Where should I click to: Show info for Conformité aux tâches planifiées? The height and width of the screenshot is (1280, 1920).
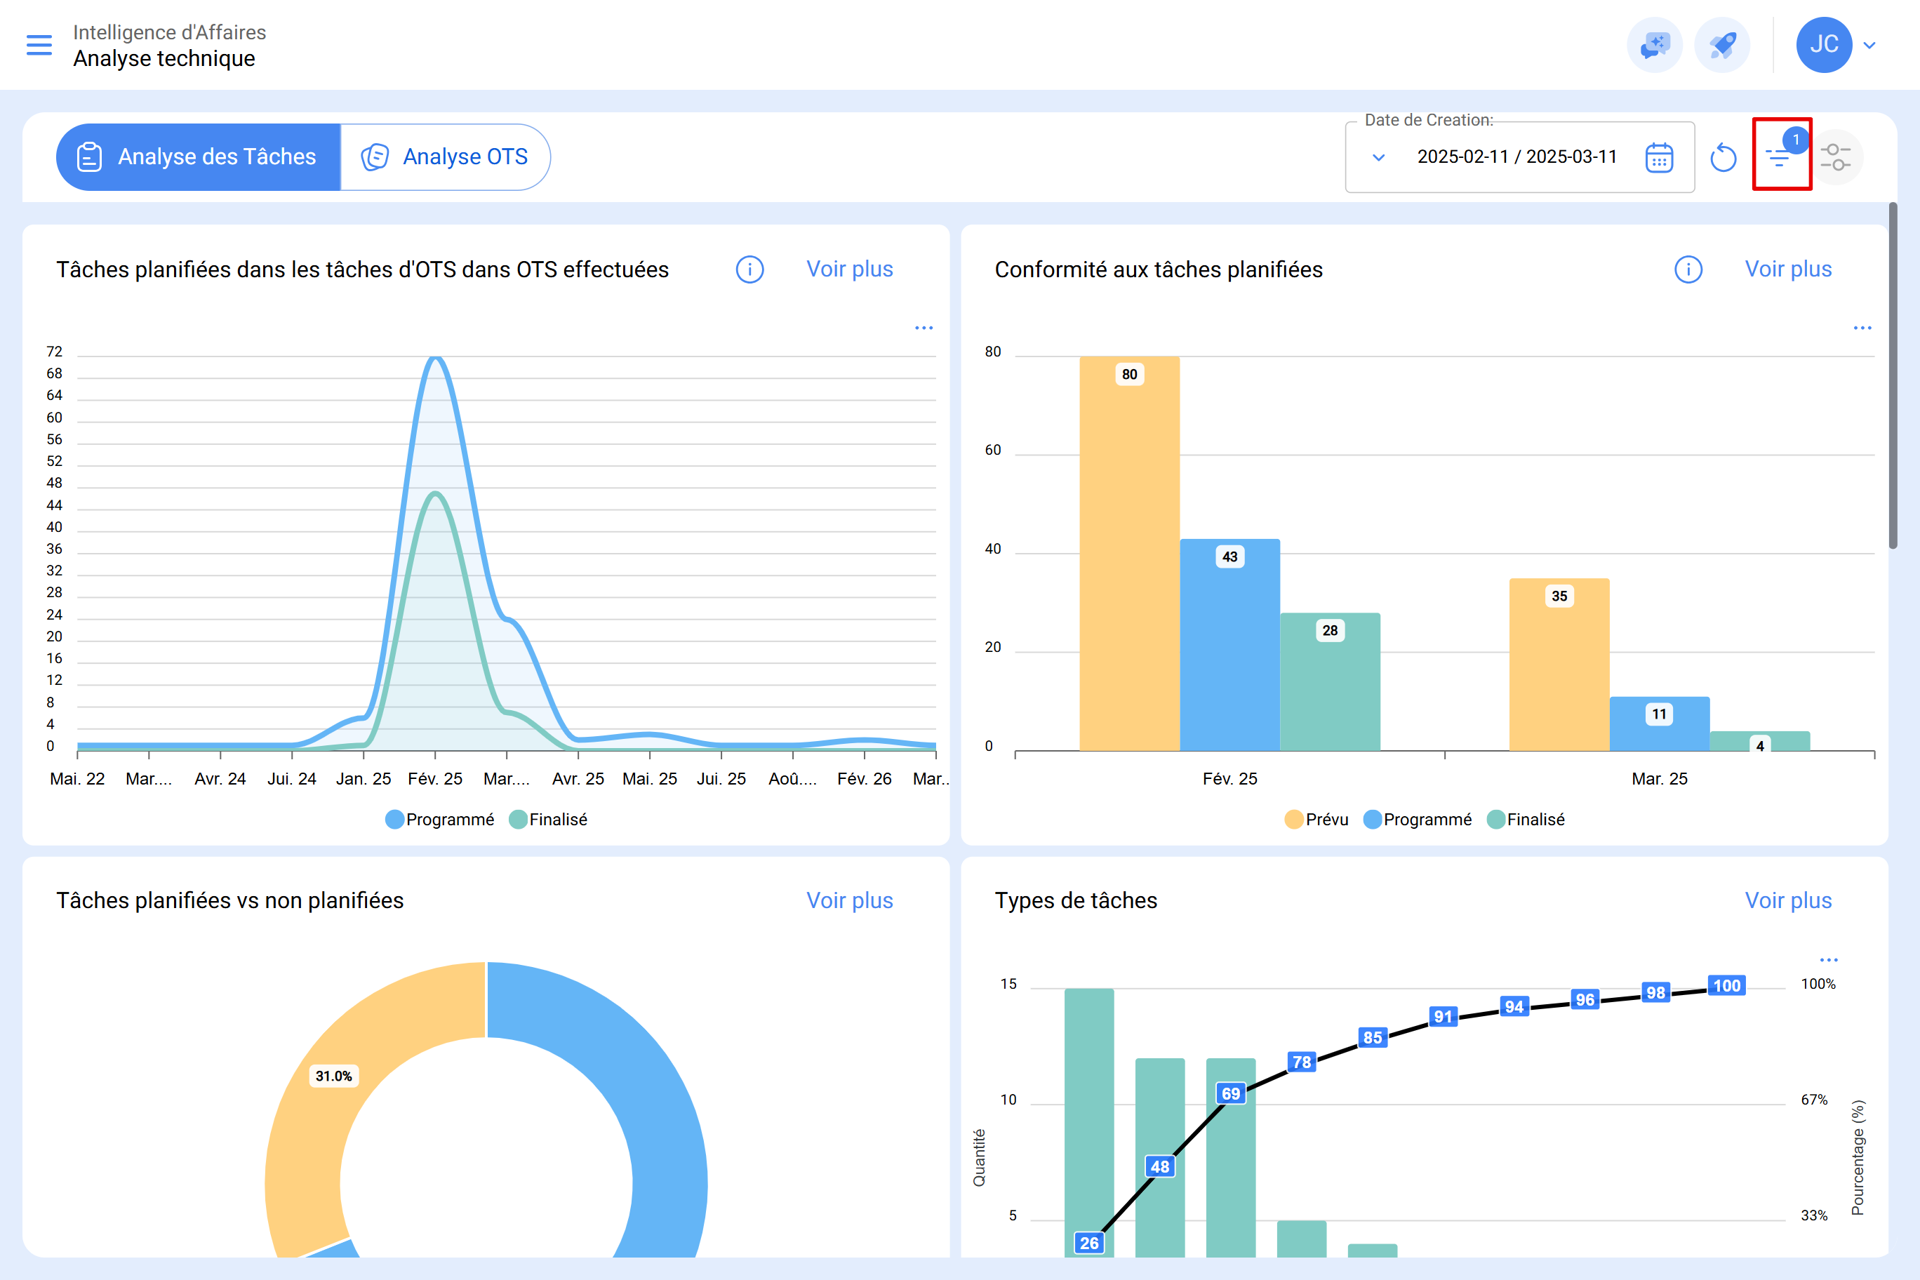tap(1688, 269)
